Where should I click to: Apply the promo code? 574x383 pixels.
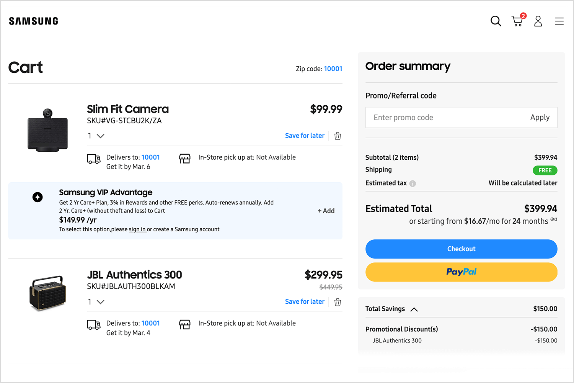click(540, 118)
